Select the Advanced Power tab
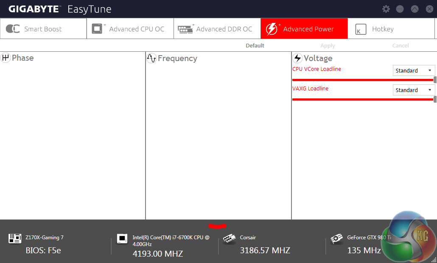Screen dimensions: 437x263 tap(304, 29)
